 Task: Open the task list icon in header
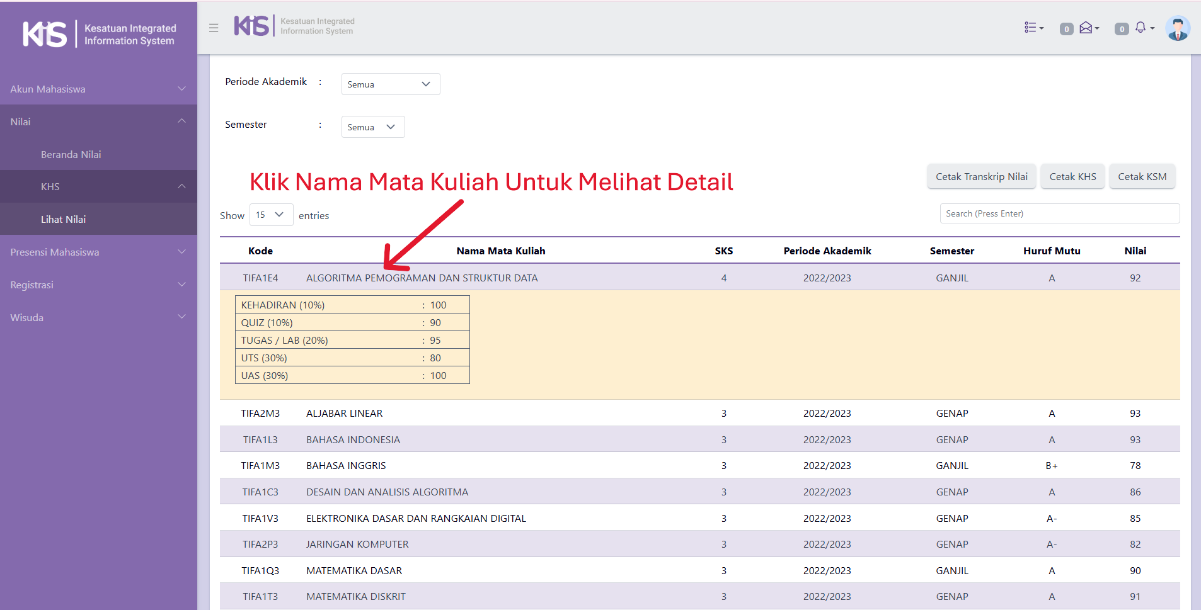(x=1033, y=28)
